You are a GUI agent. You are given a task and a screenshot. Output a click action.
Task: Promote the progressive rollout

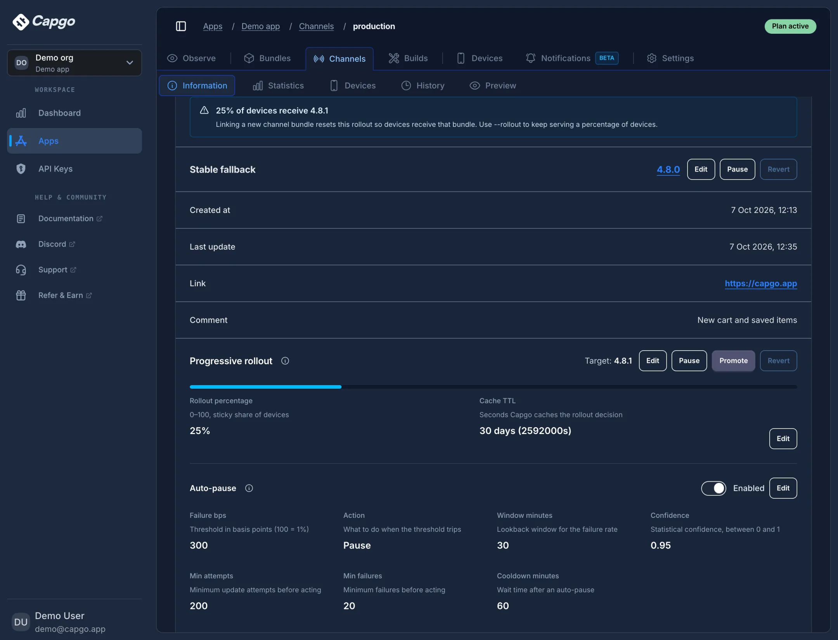coord(733,361)
